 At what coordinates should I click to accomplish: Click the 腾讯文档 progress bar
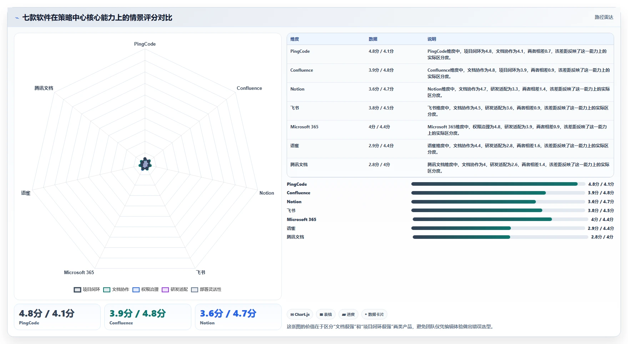tap(500, 237)
